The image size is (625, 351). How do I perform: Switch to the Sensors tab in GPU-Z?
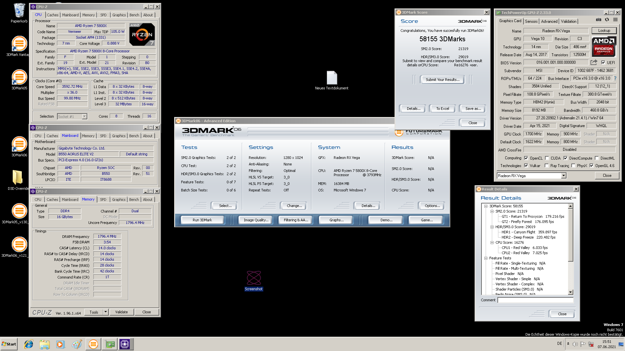pyautogui.click(x=531, y=21)
